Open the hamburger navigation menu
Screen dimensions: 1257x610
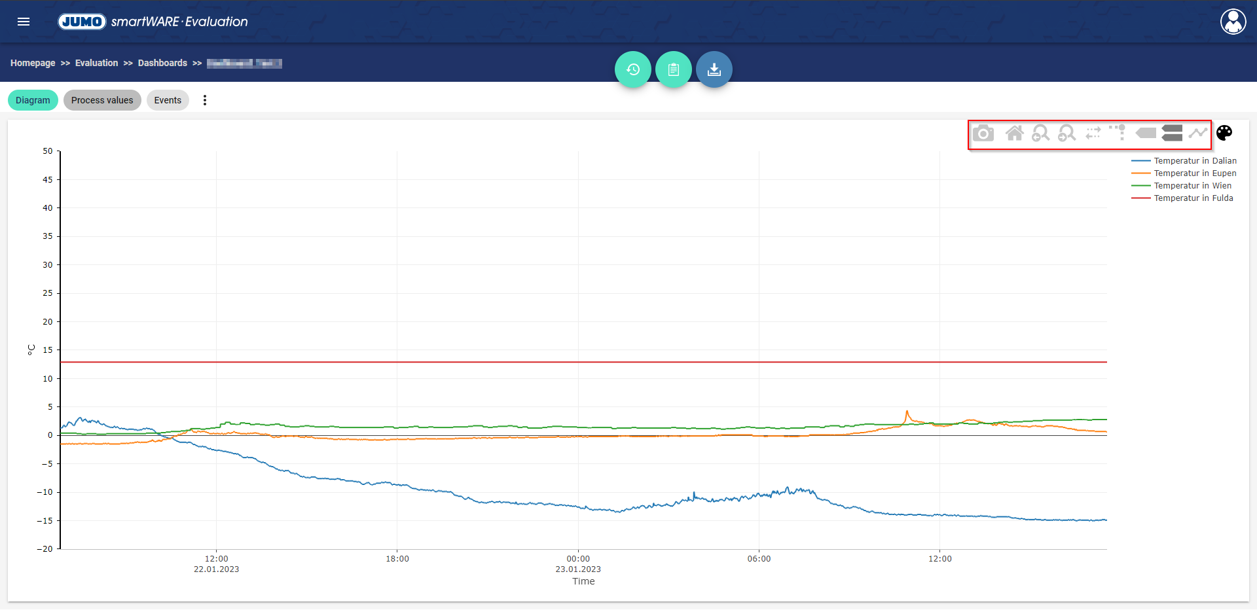24,22
